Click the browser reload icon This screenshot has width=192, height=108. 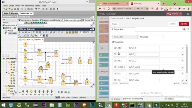(109, 9)
